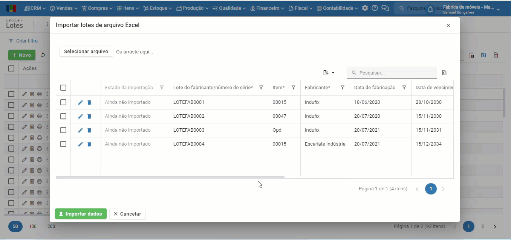The image size is (511, 240).
Task: Open the Financeiro menu
Action: pyautogui.click(x=267, y=8)
